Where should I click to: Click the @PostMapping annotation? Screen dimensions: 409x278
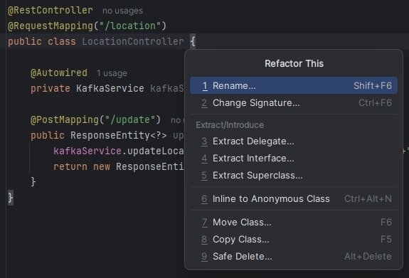coord(65,119)
